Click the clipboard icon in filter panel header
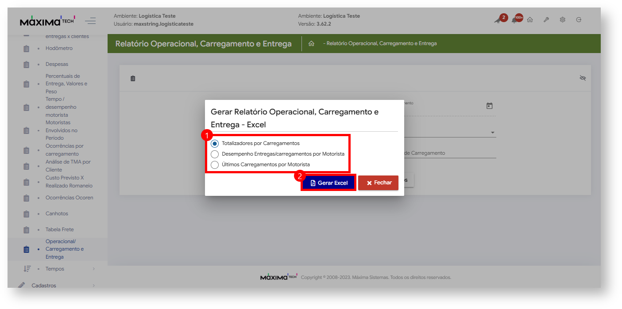 pyautogui.click(x=133, y=78)
